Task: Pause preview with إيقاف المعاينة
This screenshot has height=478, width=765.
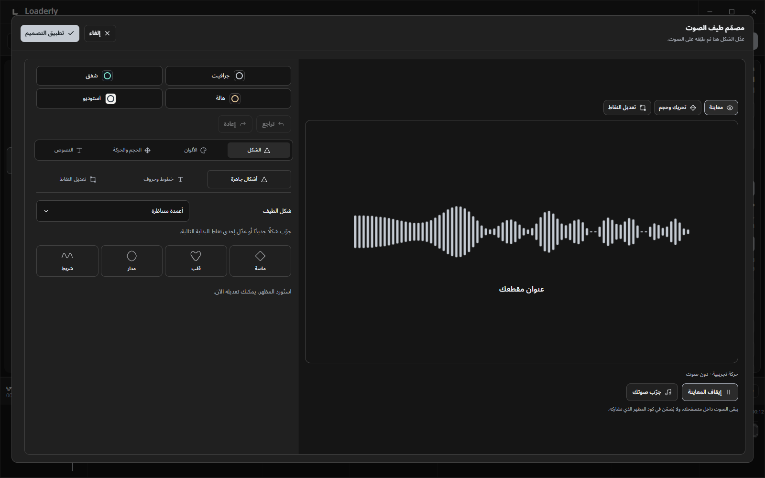Action: tap(710, 392)
